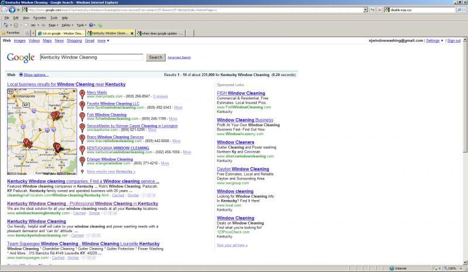Click the Gmail link in Google nav

coord(90,40)
